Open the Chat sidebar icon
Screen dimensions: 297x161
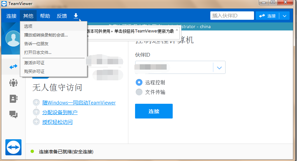pyautogui.click(x=13, y=114)
